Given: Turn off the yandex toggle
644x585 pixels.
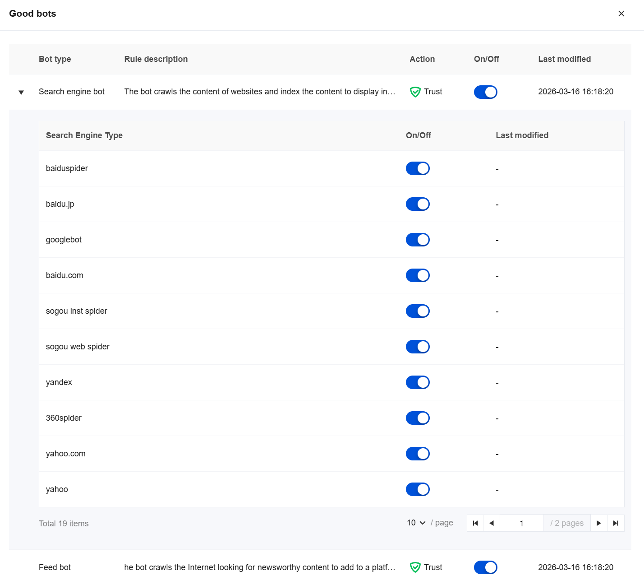Looking at the screenshot, I should click(418, 382).
